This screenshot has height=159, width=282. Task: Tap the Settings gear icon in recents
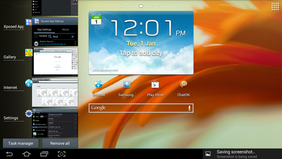tap(29, 113)
